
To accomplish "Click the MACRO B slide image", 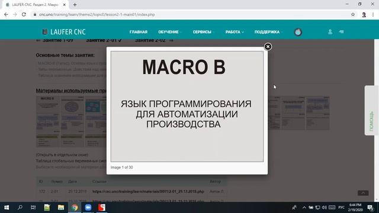I will click(x=187, y=106).
